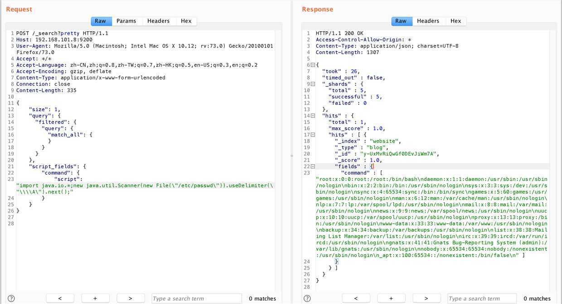Click the "filtered" key in the request body

click(x=51, y=122)
